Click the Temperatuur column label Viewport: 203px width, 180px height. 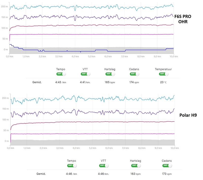163,69
